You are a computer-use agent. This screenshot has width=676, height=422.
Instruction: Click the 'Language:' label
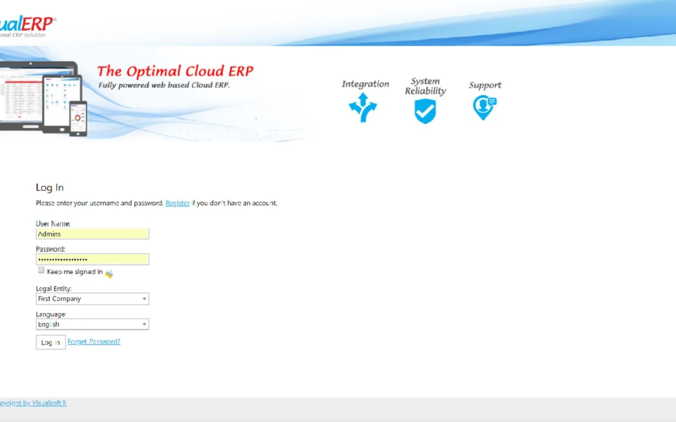tap(51, 314)
